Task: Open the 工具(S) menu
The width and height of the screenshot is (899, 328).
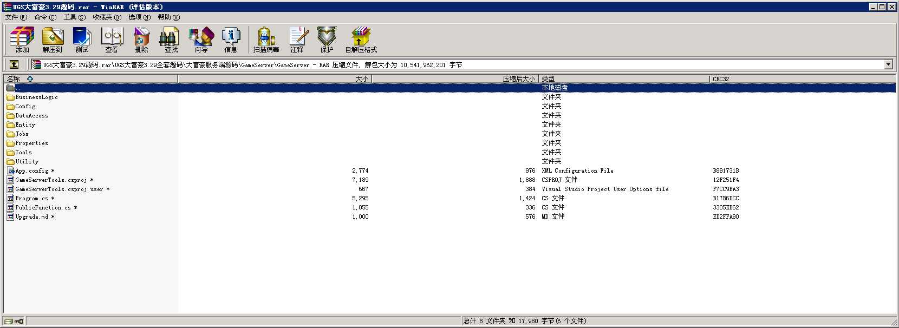Action: tap(74, 17)
